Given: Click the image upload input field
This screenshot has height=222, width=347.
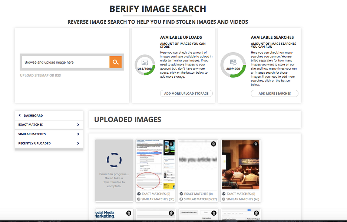Looking at the screenshot, I should tap(65, 62).
